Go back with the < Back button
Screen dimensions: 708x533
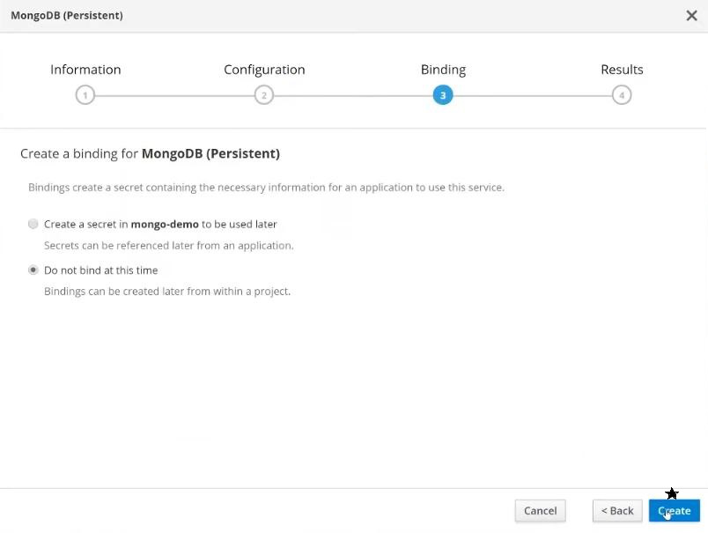pos(617,511)
